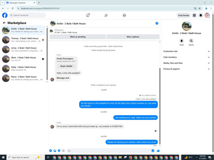Choose a GIF in composer
The height and width of the screenshot is (160, 214).
(x=63, y=151)
